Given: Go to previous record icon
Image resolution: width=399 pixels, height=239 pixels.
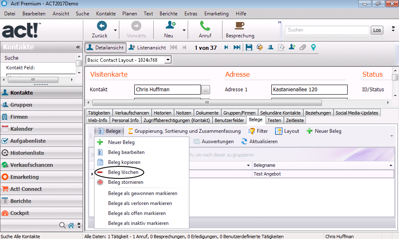Looking at the screenshot, I should pos(184,47).
